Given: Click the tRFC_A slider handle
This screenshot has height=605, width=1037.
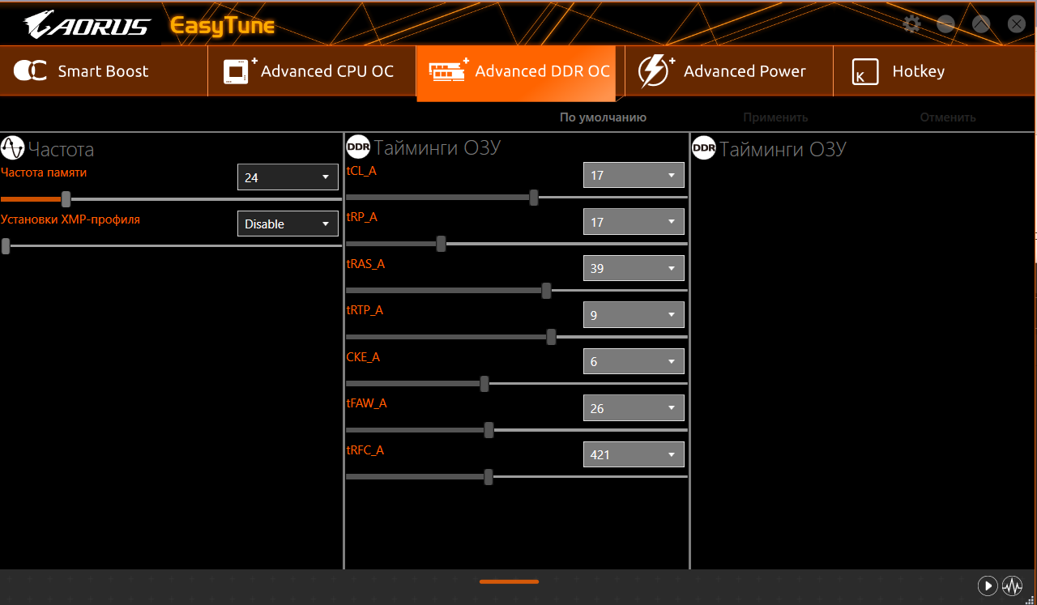Looking at the screenshot, I should coord(489,477).
